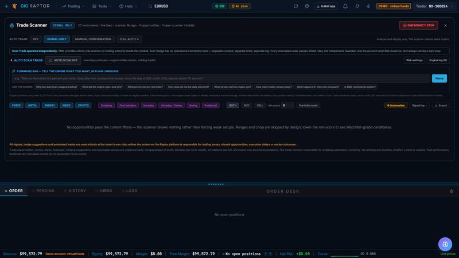
Task: Open the Trading menu
Action: (x=73, y=6)
